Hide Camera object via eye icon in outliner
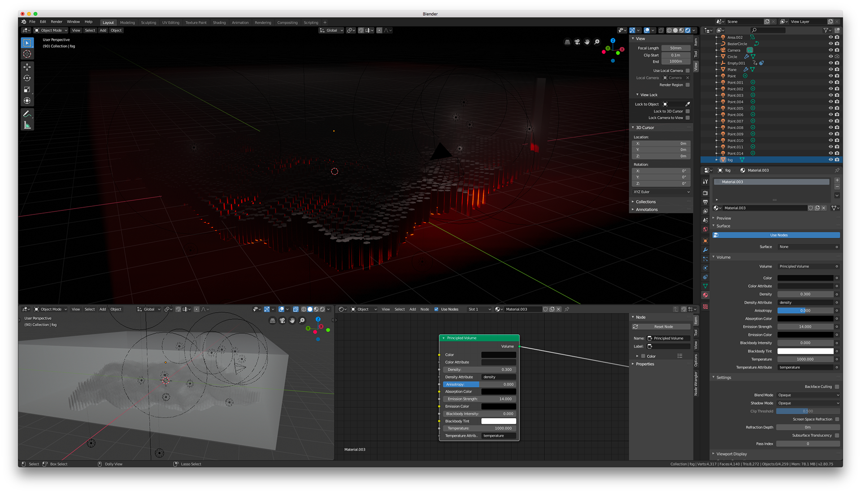The image size is (861, 493). tap(831, 50)
